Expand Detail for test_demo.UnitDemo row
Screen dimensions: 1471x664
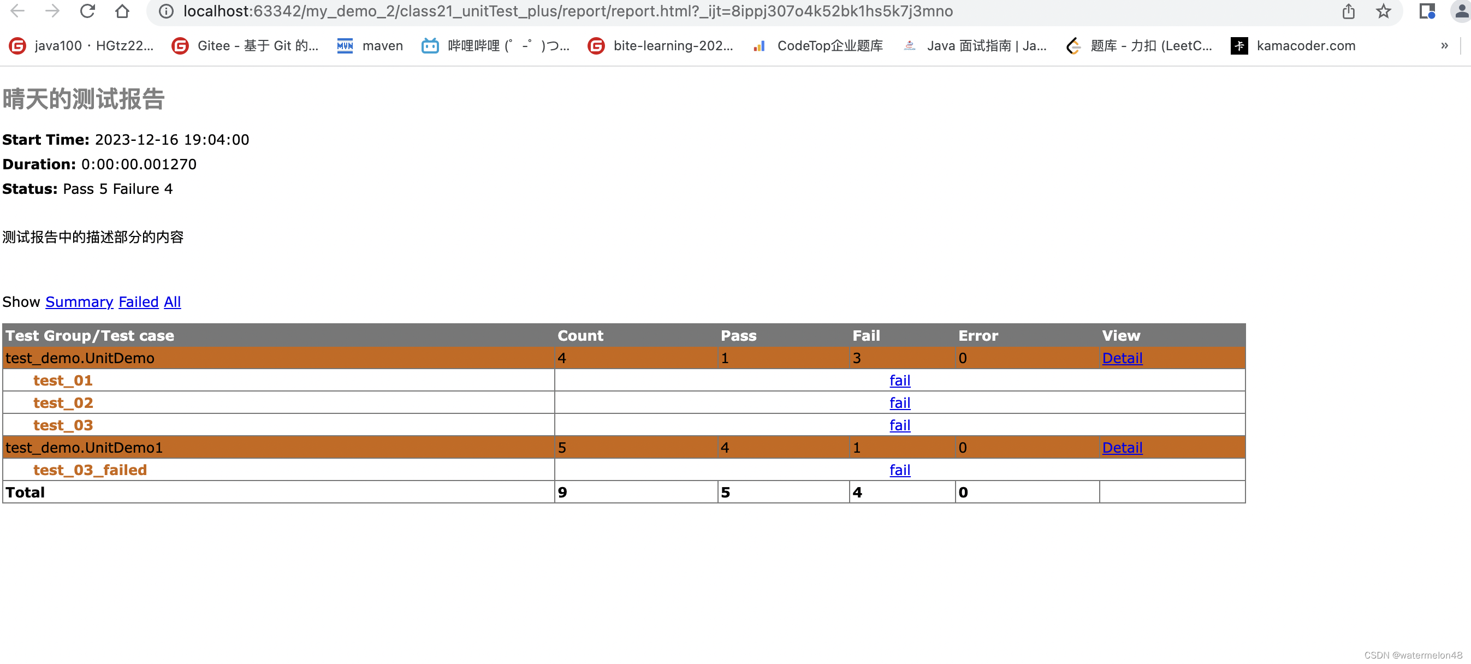tap(1122, 358)
